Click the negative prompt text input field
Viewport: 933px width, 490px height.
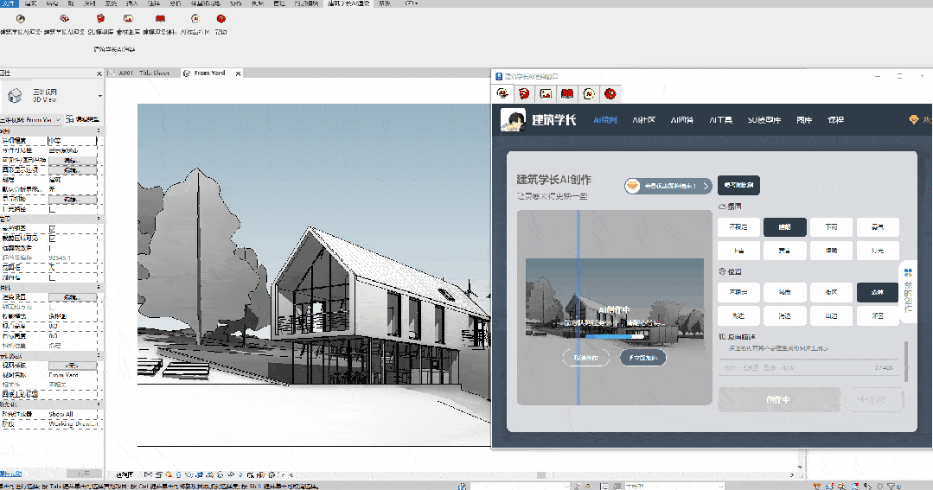pyautogui.click(x=810, y=368)
